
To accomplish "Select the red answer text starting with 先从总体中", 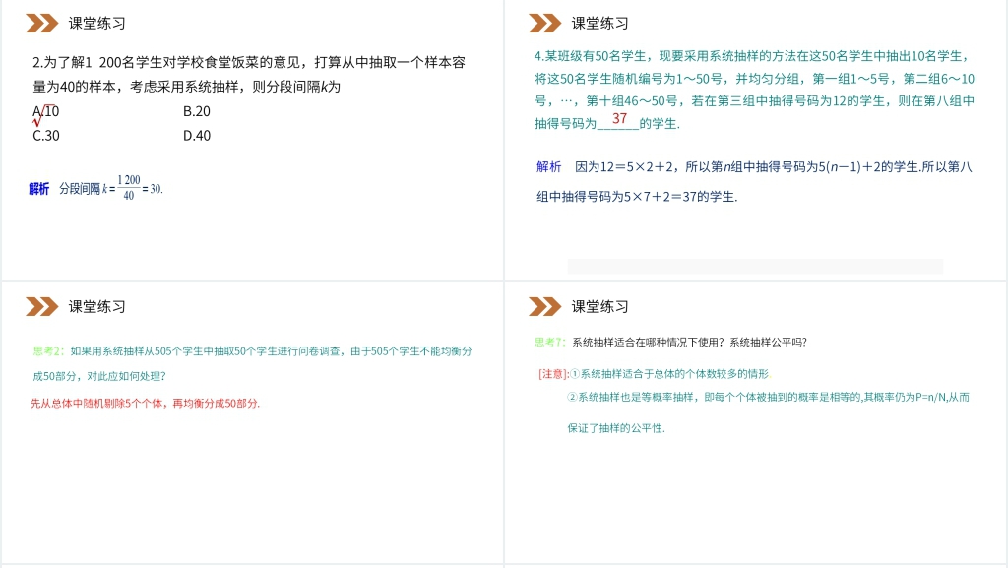I will [x=146, y=403].
